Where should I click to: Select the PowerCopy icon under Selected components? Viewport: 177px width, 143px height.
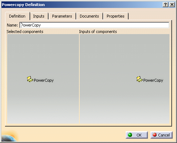pos(30,79)
